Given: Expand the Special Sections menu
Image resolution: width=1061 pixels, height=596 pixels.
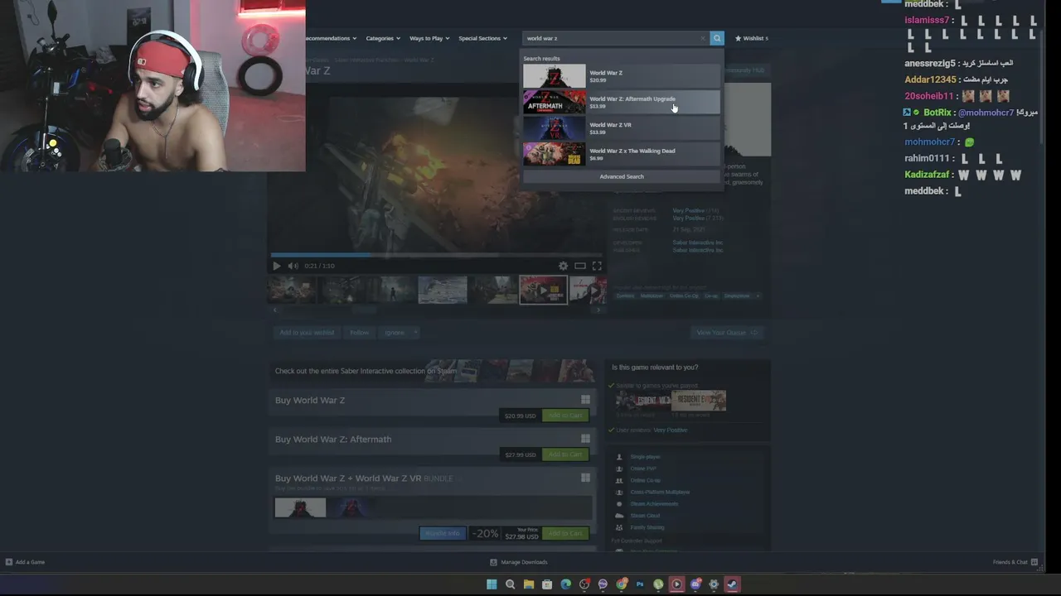Looking at the screenshot, I should (x=482, y=38).
